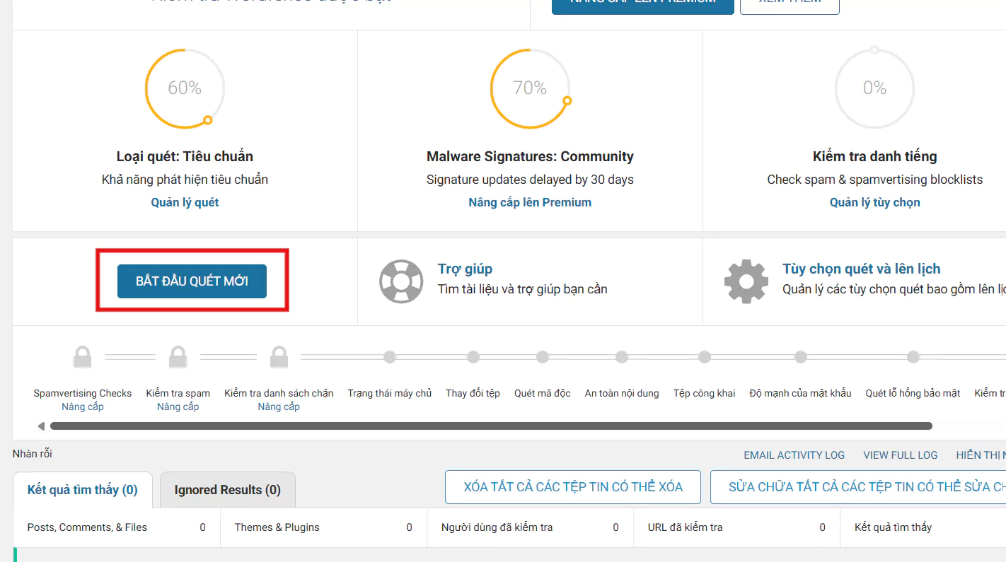Viewport: 1006px width, 562px height.
Task: Start a new scan with BẮT ĐẦU QUÉT MỚI
Action: tap(192, 281)
